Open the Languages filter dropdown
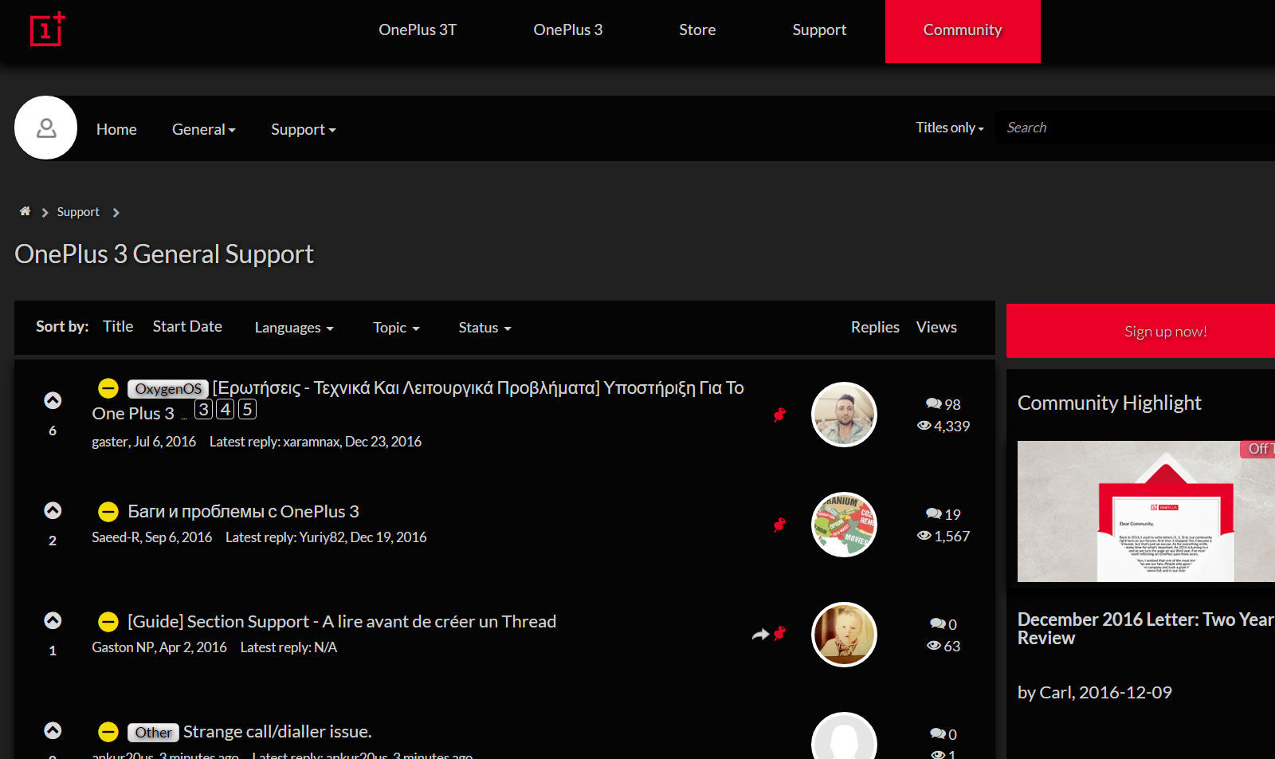The image size is (1275, 759). click(294, 328)
